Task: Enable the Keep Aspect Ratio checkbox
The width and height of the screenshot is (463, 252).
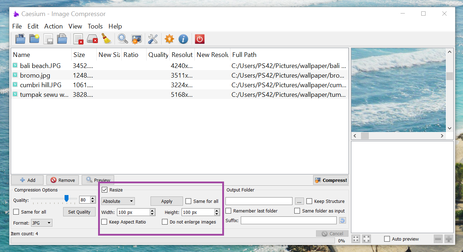Action: point(105,222)
